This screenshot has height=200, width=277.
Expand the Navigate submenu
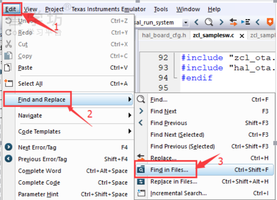(x=74, y=116)
